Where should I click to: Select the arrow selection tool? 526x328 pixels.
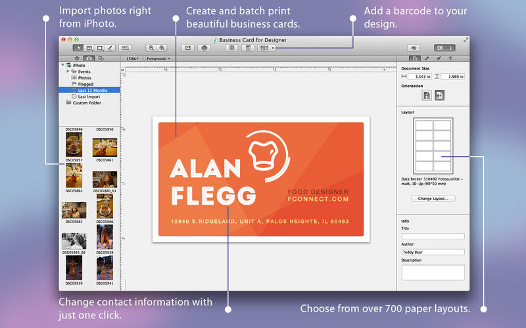[78, 48]
